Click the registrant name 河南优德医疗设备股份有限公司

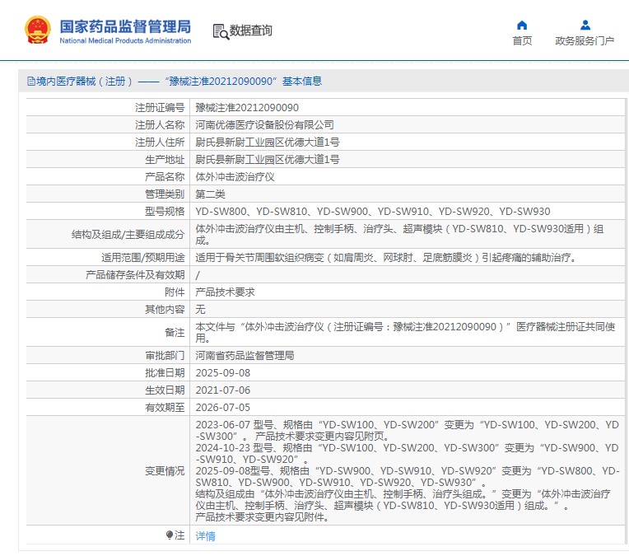264,125
